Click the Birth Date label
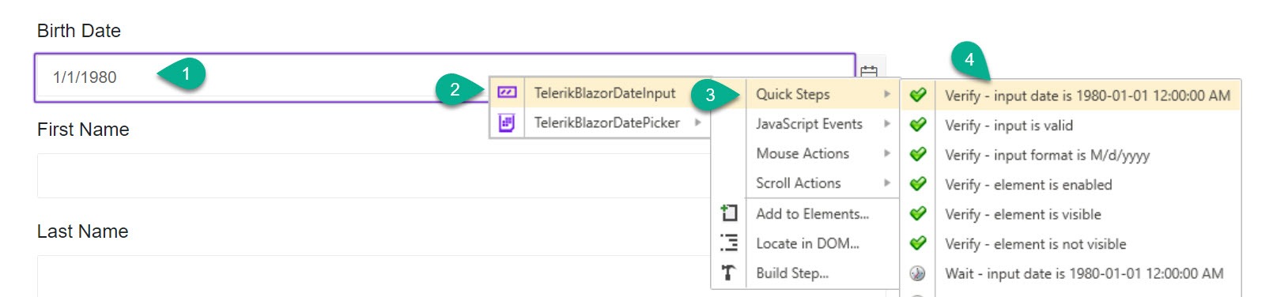1288x297 pixels. 79,31
